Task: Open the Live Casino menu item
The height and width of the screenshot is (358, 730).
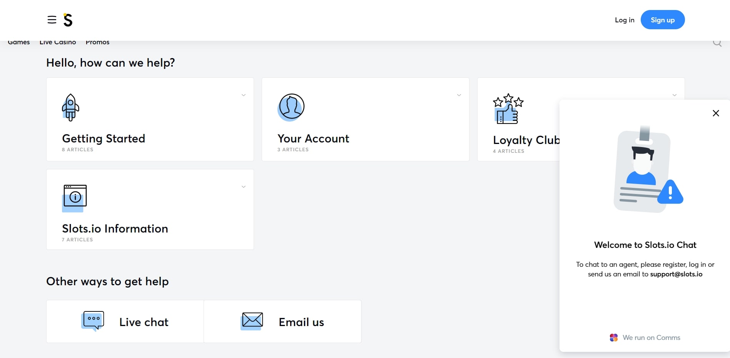Action: coord(58,42)
